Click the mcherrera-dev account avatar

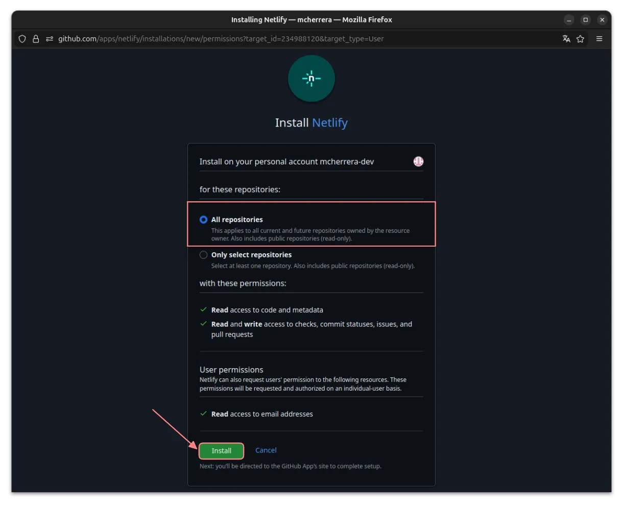click(x=418, y=161)
